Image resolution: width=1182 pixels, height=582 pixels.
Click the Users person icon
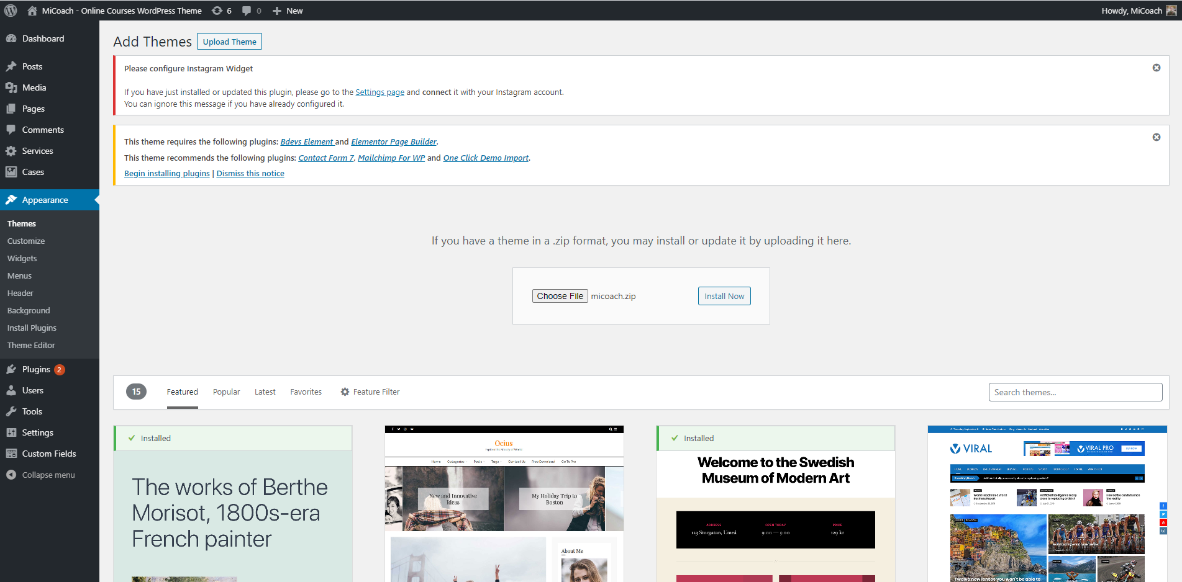pos(11,390)
